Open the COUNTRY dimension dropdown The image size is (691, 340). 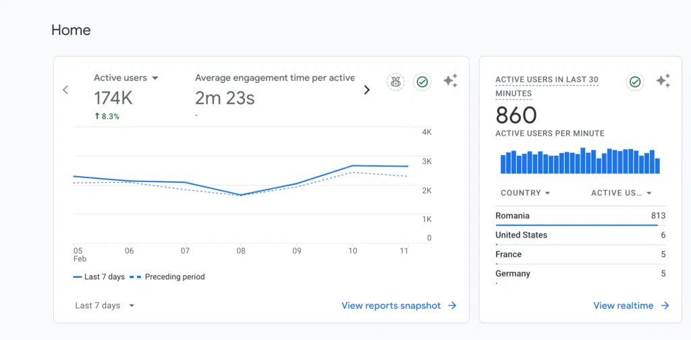point(525,193)
